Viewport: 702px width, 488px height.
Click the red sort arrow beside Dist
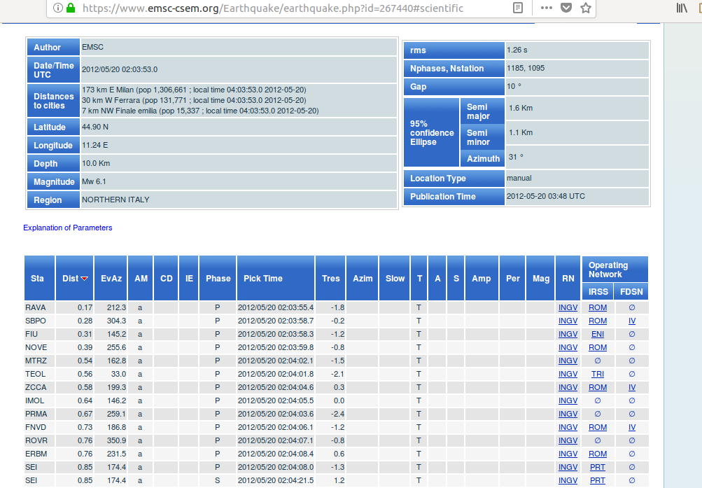click(85, 279)
